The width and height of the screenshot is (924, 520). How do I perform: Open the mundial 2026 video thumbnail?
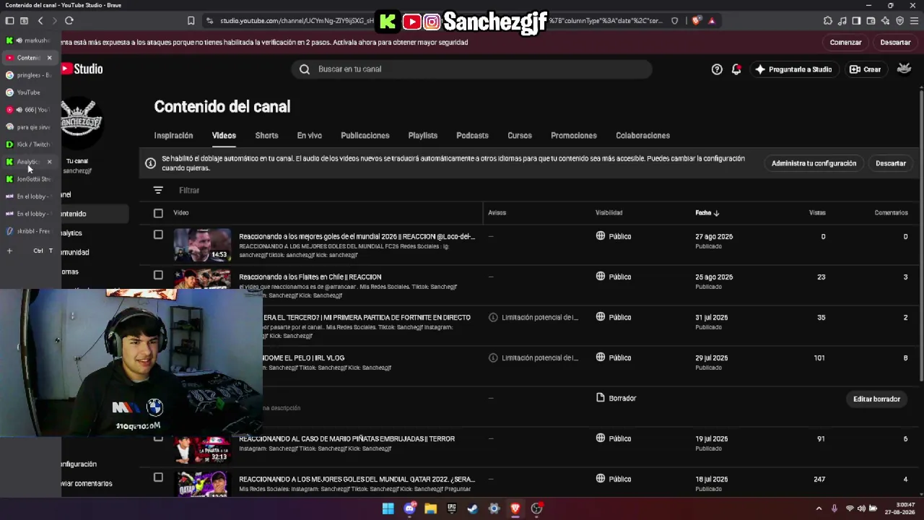(x=202, y=246)
